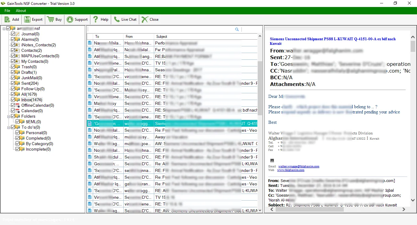
Task: Click the Drafts folder icon
Action: pos(18,72)
